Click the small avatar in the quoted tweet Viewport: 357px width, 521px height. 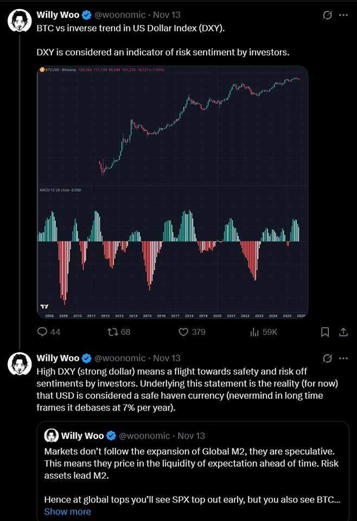tap(52, 435)
